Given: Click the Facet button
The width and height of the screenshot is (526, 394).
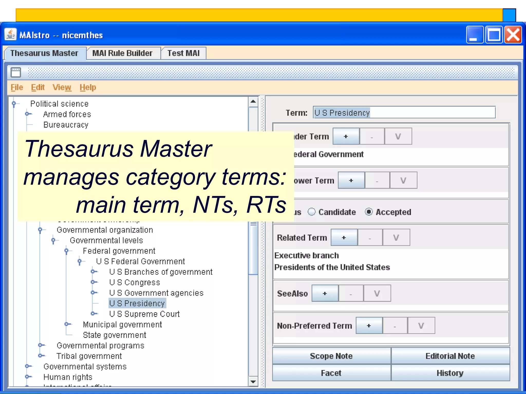Looking at the screenshot, I should [x=331, y=373].
